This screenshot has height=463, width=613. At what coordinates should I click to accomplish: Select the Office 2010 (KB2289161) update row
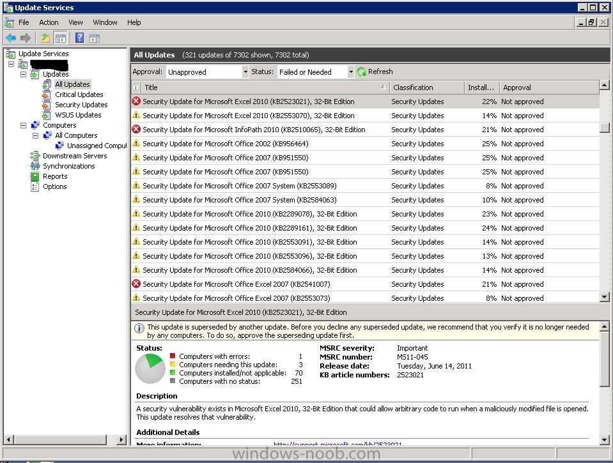click(365, 228)
